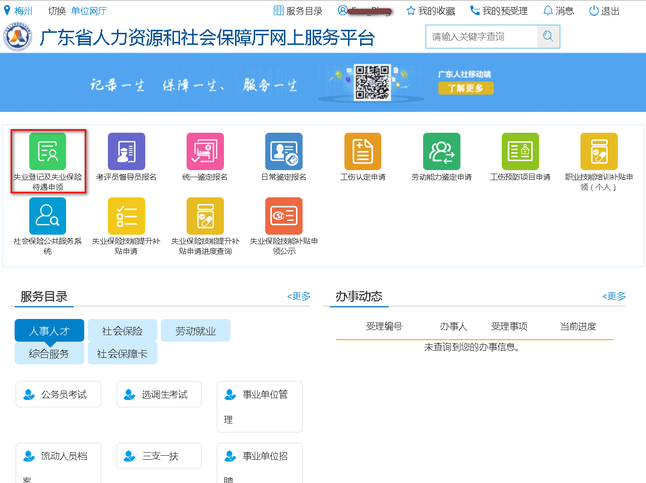The image size is (646, 483).
Task: Select the 劳动就业 category tab
Action: pyautogui.click(x=196, y=331)
